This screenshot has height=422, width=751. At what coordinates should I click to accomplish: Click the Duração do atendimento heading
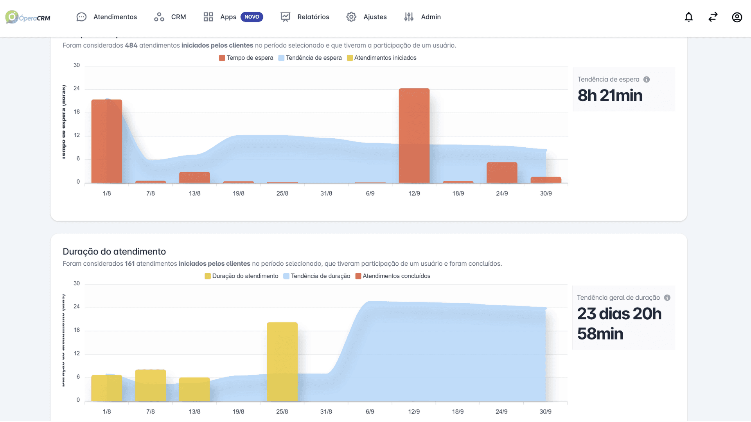click(114, 252)
